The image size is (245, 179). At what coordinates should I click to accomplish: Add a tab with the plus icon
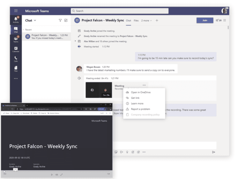click(x=157, y=20)
